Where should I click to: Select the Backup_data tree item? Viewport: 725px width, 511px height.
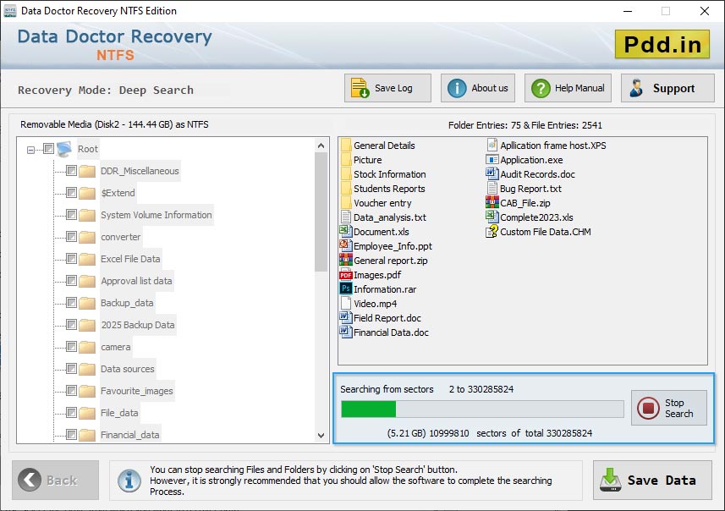coord(127,303)
